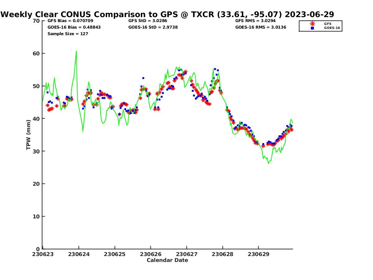Click the Calendar Date x-axis label
The width and height of the screenshot is (373, 280).
167,260
